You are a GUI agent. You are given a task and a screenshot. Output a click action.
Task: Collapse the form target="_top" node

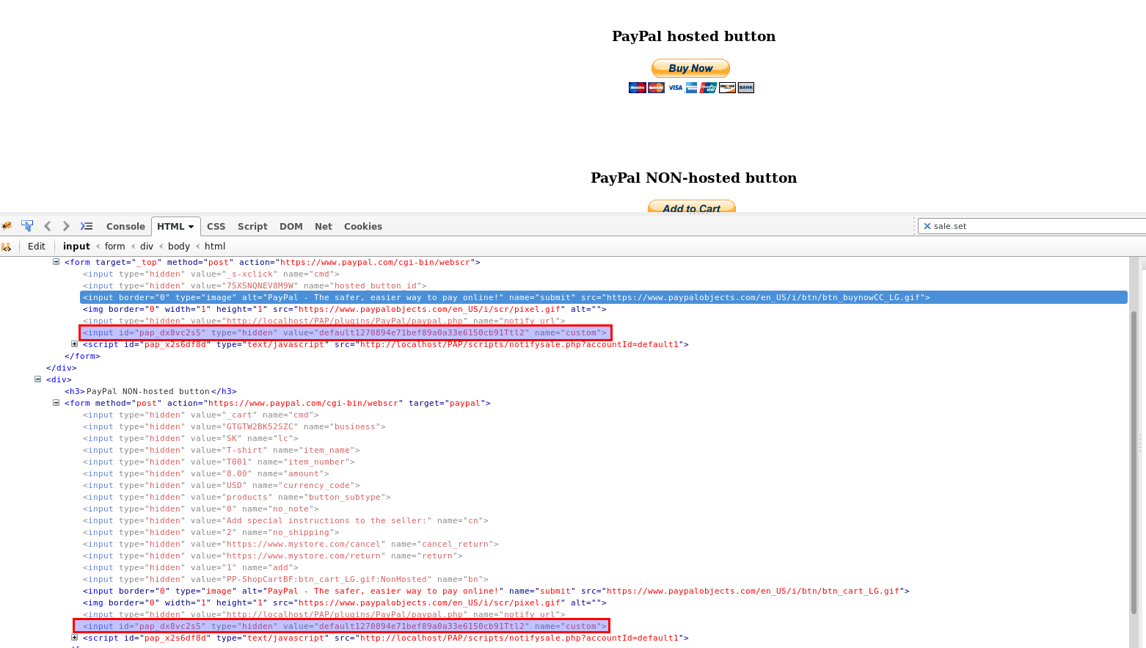56,262
